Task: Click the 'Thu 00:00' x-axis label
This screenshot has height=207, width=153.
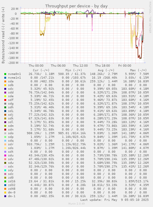Action: [x=36, y=66]
